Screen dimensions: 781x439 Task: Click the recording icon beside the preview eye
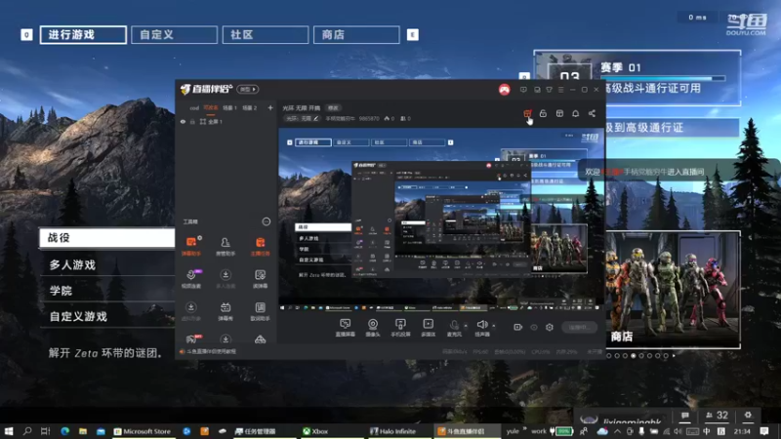[x=518, y=327]
